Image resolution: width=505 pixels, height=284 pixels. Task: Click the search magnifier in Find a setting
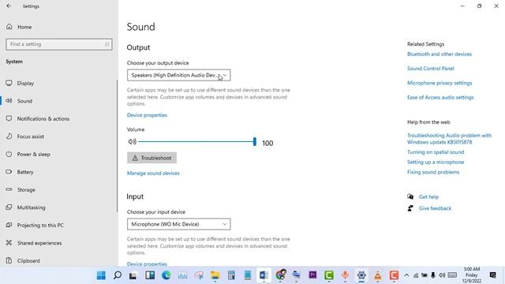(x=107, y=44)
